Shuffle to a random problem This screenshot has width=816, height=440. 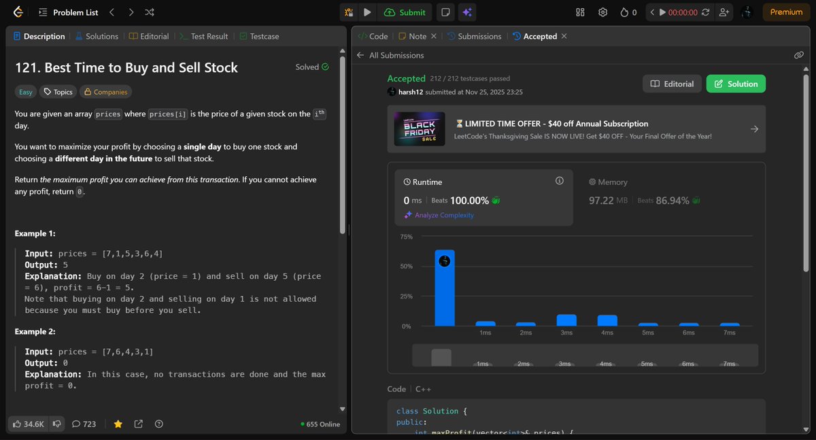[x=150, y=12]
